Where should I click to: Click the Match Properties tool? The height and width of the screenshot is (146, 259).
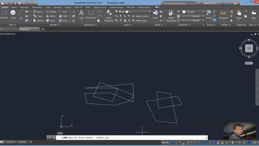[171, 16]
